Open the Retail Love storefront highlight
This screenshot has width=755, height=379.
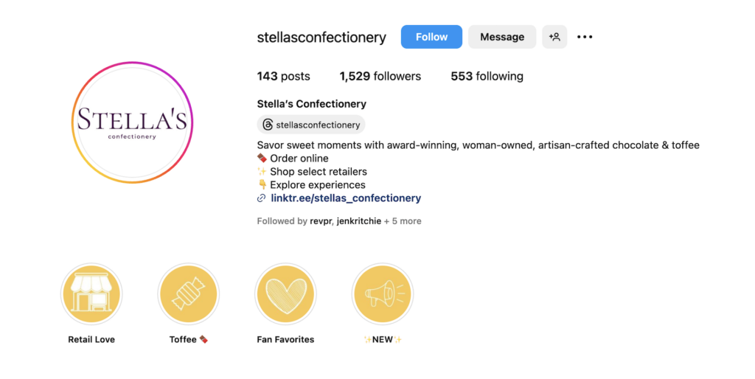coord(91,295)
